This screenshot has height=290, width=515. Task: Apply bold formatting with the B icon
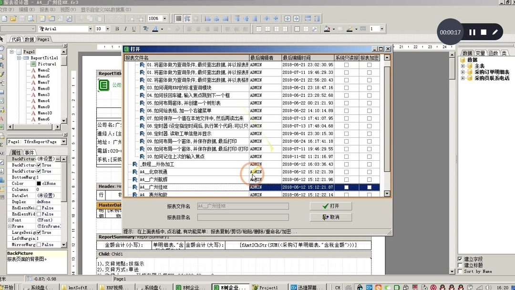[x=116, y=28]
